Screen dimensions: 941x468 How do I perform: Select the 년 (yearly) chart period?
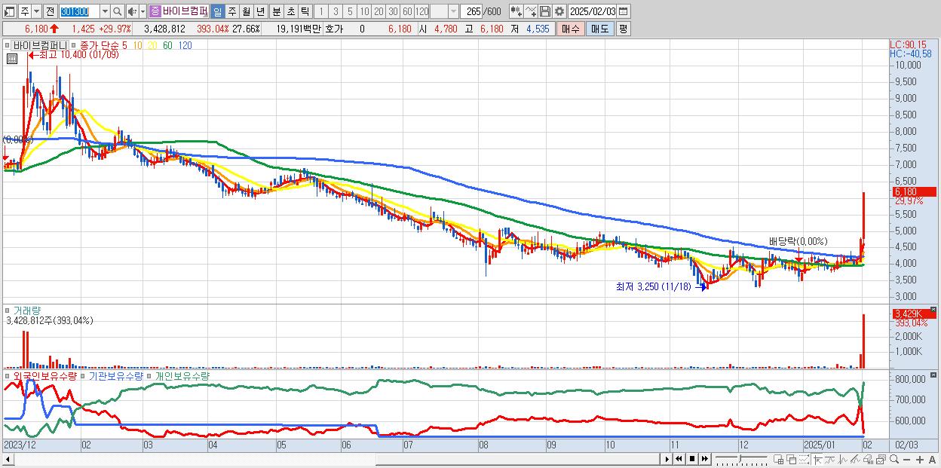260,11
